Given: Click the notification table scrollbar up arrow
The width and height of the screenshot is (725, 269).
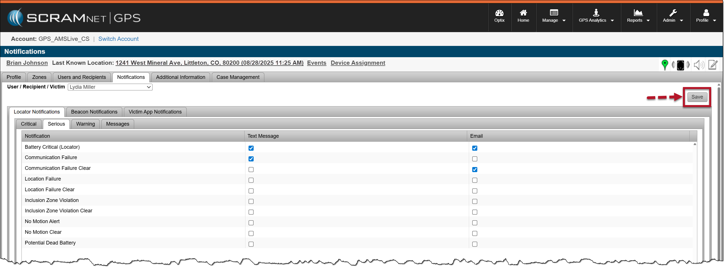Looking at the screenshot, I should point(694,144).
